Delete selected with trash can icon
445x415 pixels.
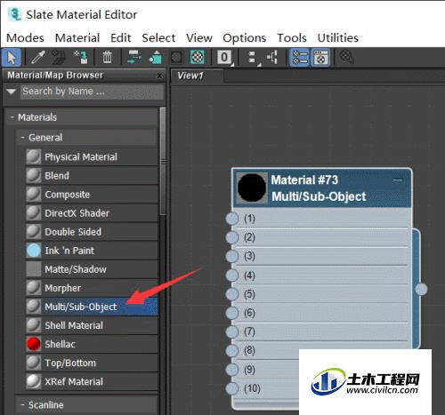[x=107, y=57]
